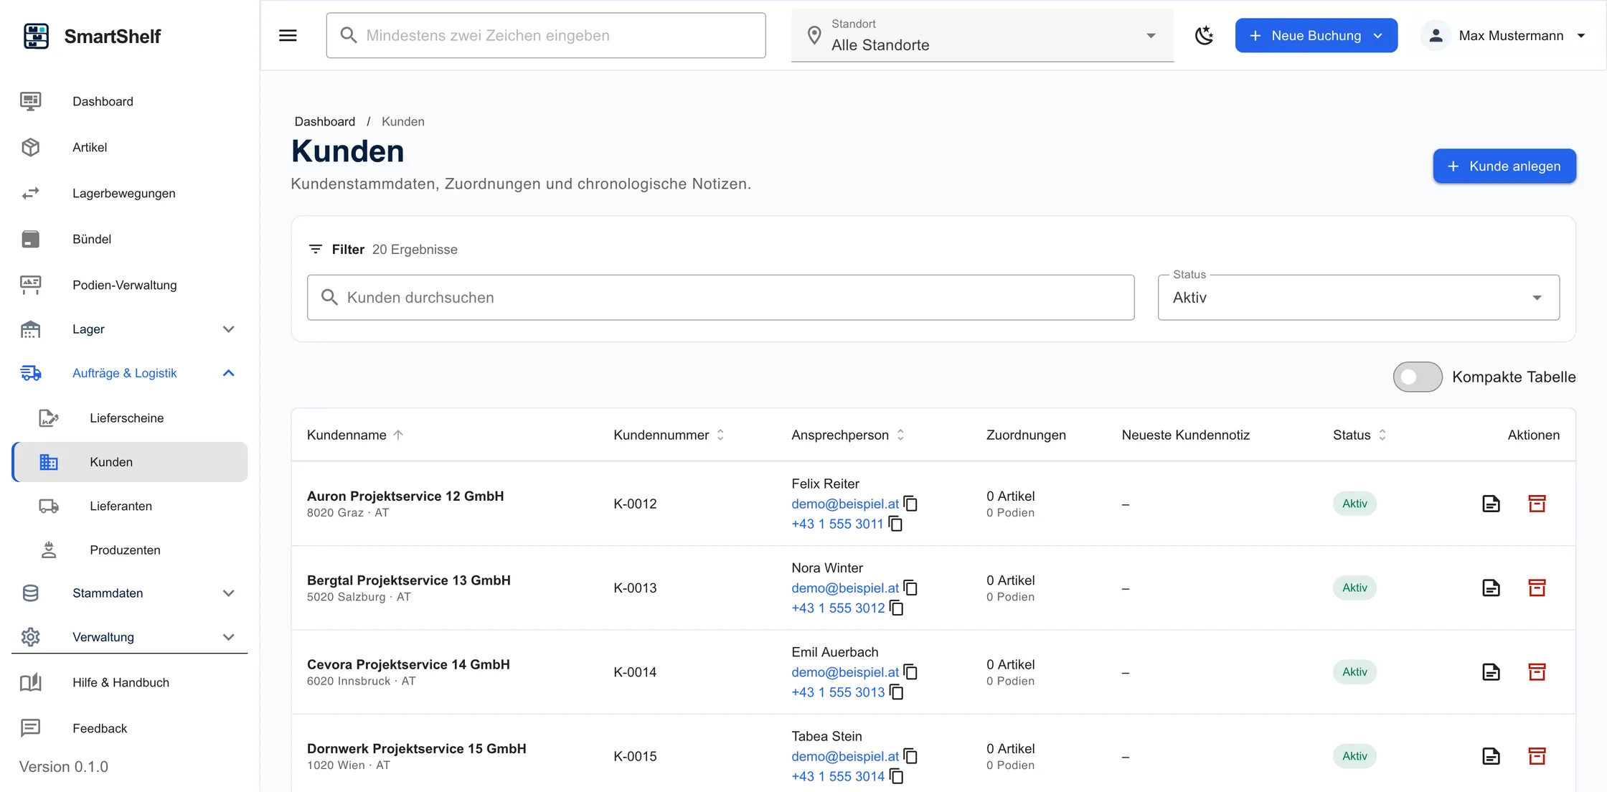
Task: Click the SmartShelf logo
Action: [x=36, y=36]
